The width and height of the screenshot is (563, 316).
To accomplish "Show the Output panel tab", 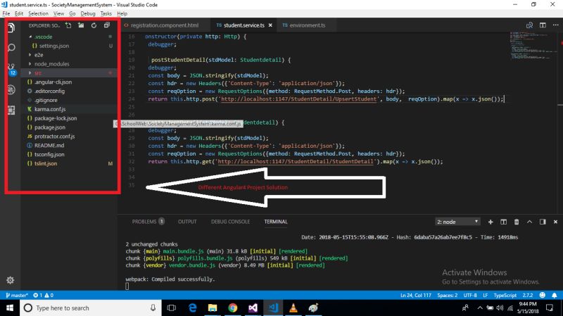I will pos(187,222).
